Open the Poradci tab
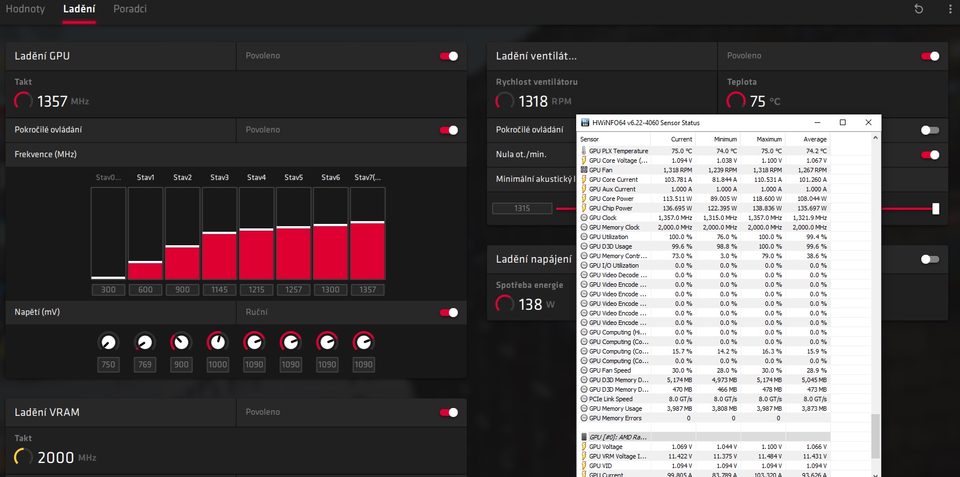Screen dimensions: 960x477 (130, 9)
